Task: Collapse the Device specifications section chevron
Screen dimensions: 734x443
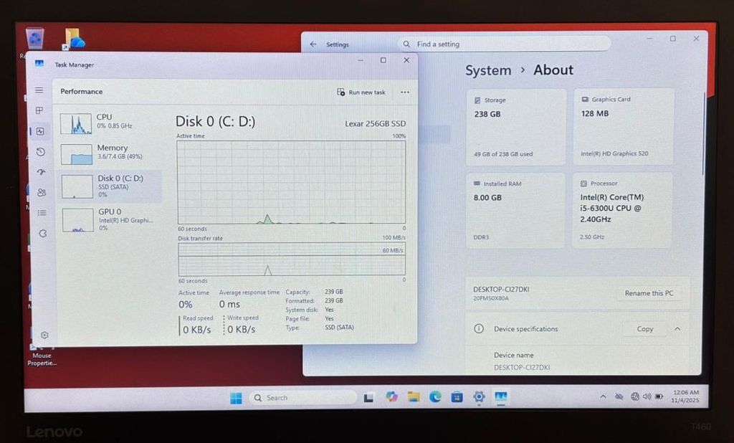Action: point(677,329)
